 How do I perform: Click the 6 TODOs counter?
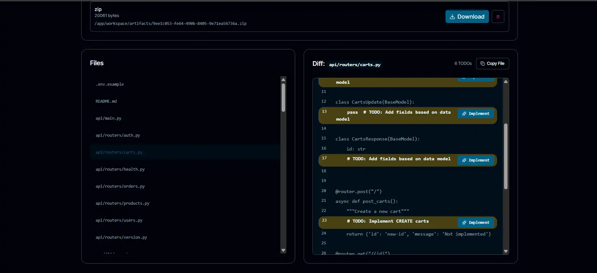click(463, 64)
